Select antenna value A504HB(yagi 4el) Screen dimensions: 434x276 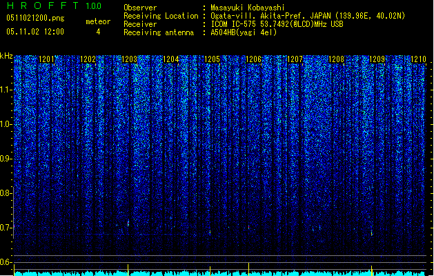(244, 32)
